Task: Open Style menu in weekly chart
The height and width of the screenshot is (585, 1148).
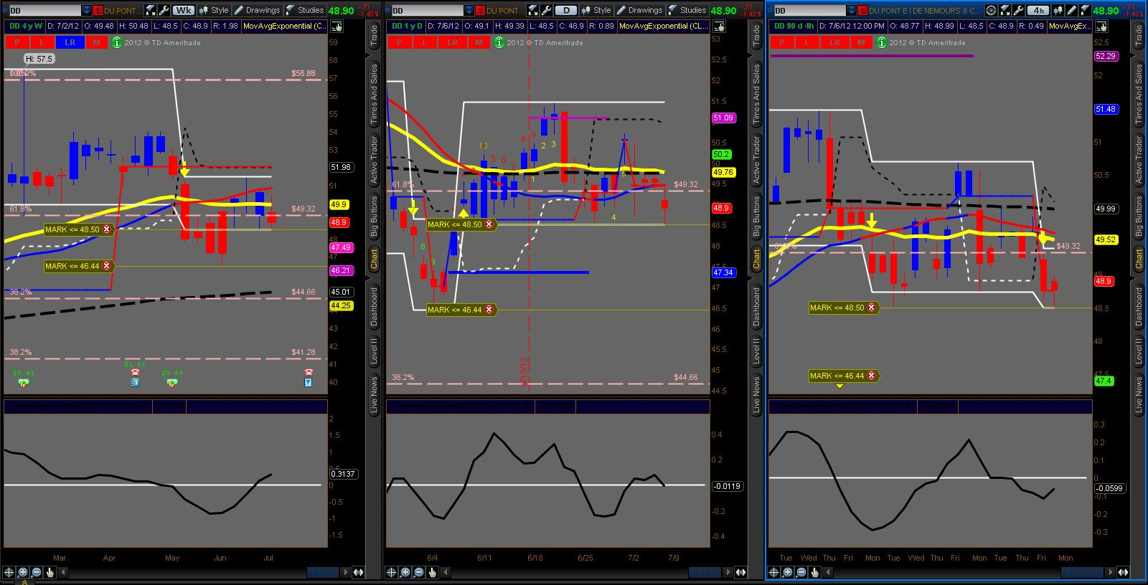Action: point(214,10)
